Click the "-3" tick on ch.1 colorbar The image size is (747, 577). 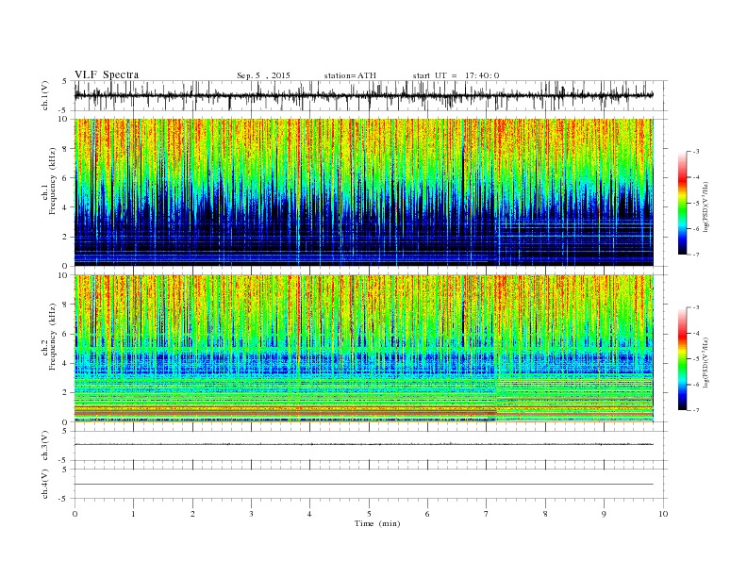(696, 152)
